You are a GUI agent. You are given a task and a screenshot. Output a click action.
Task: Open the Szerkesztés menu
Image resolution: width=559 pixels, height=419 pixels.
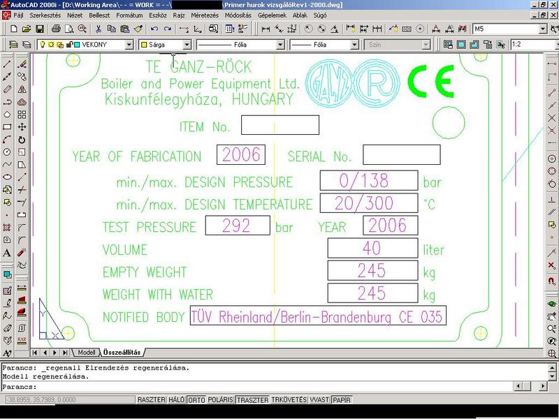45,15
